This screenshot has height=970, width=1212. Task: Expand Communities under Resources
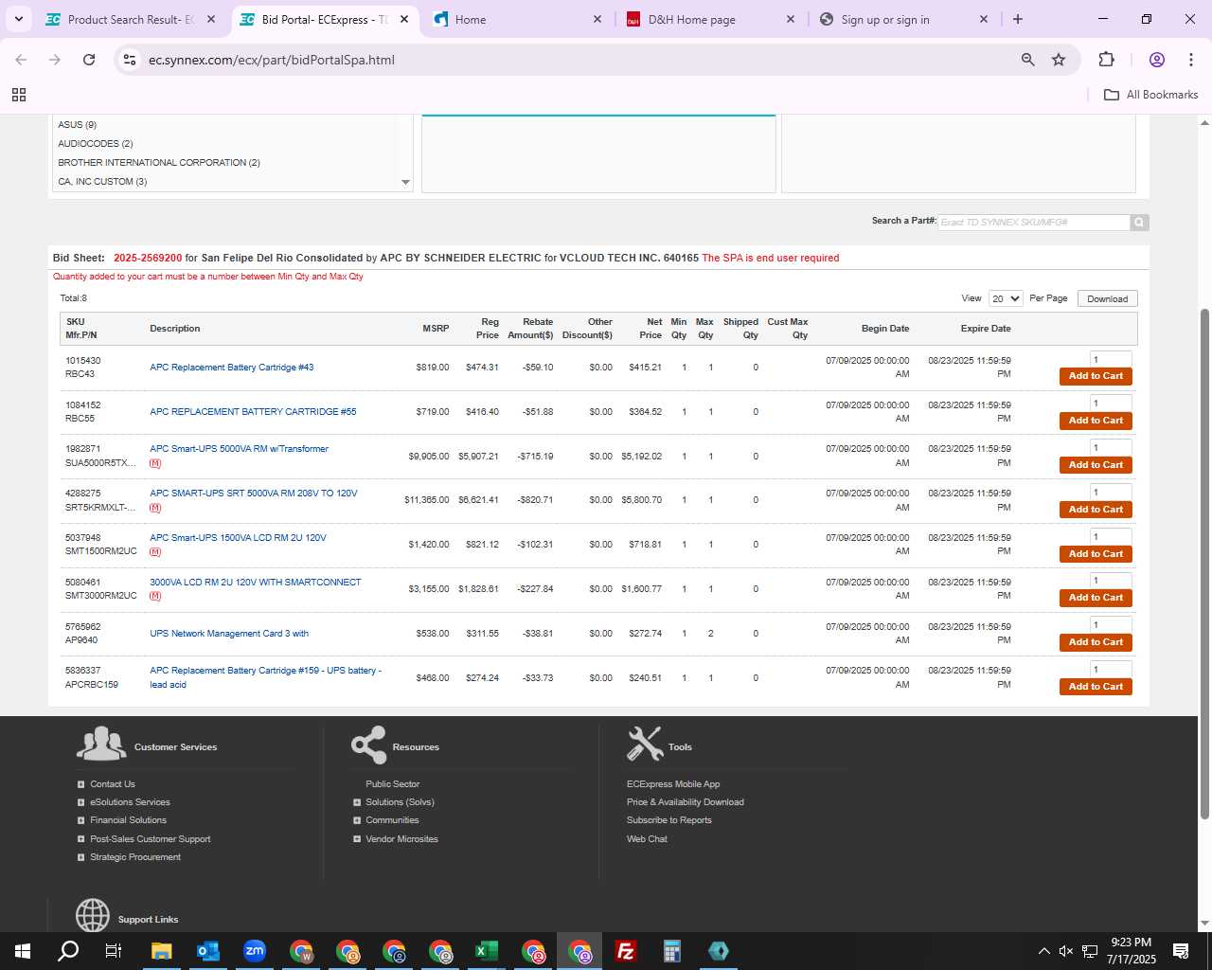pyautogui.click(x=357, y=820)
